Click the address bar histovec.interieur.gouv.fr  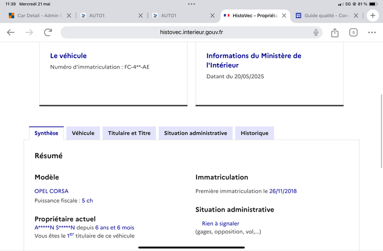click(191, 32)
